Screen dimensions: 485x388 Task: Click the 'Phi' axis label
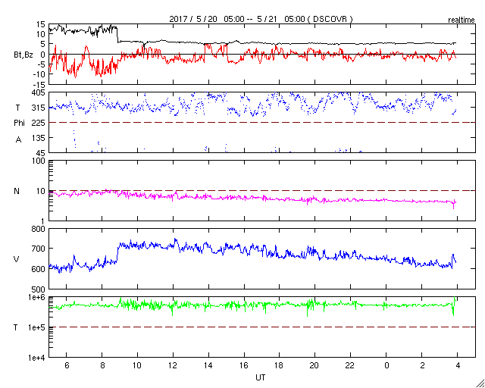pos(19,124)
